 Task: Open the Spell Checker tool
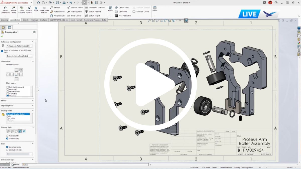click(22, 10)
